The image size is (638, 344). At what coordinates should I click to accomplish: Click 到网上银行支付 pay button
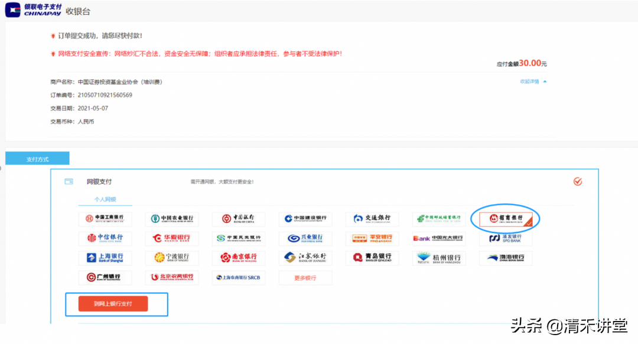pos(113,304)
